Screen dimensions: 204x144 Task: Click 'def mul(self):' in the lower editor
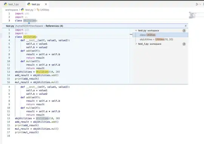[30, 108]
